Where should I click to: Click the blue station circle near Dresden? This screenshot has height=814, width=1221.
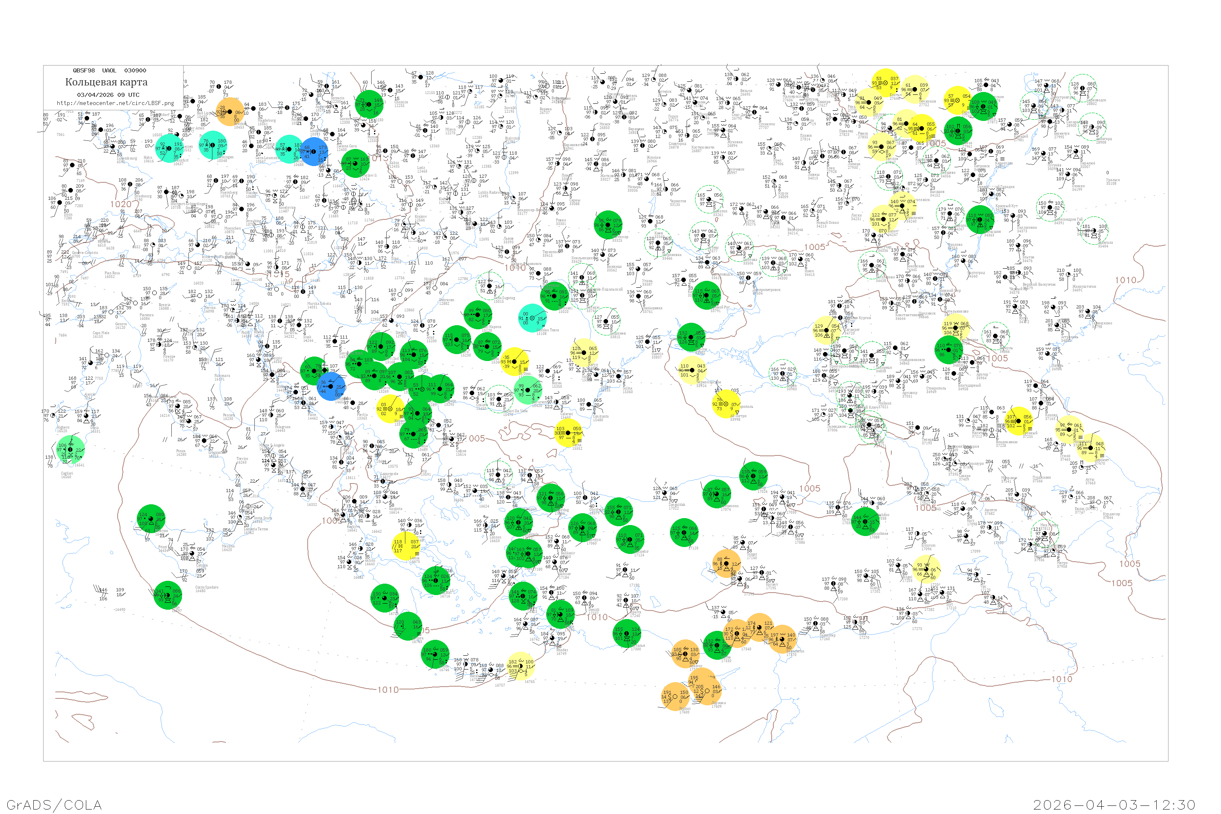[315, 151]
